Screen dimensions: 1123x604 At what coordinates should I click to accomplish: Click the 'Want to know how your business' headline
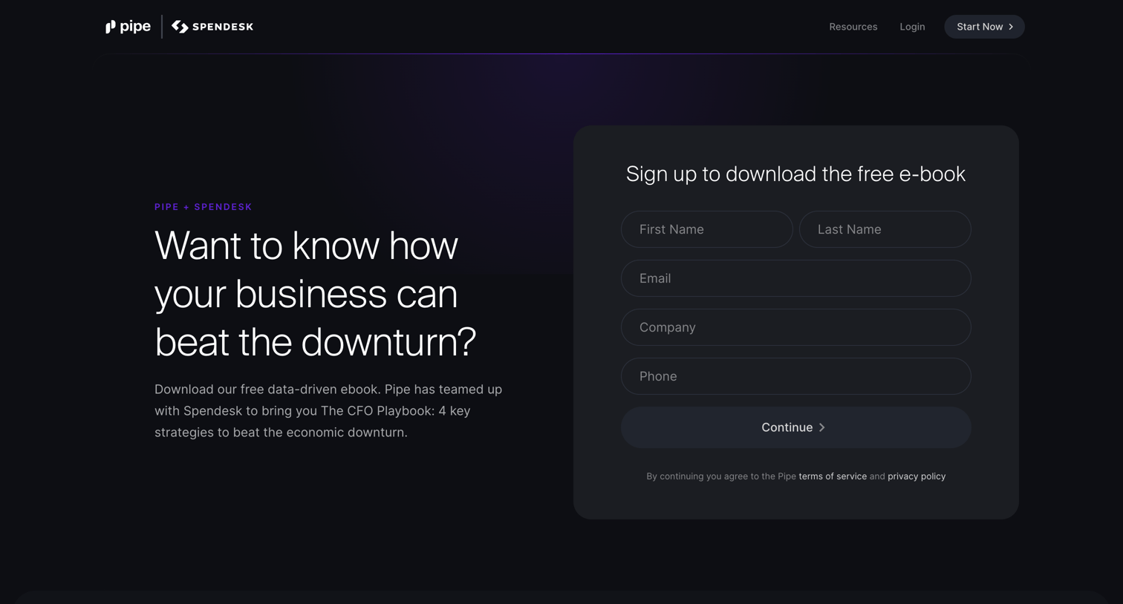pyautogui.click(x=315, y=294)
